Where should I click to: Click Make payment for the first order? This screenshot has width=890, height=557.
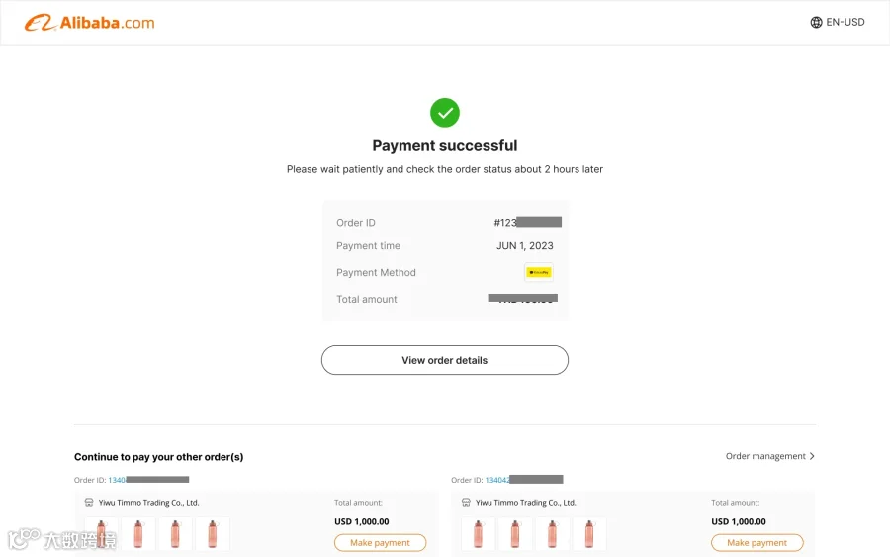pyautogui.click(x=380, y=543)
